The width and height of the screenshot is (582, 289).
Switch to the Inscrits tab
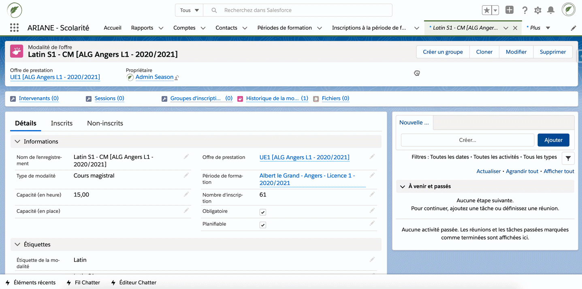pyautogui.click(x=61, y=123)
